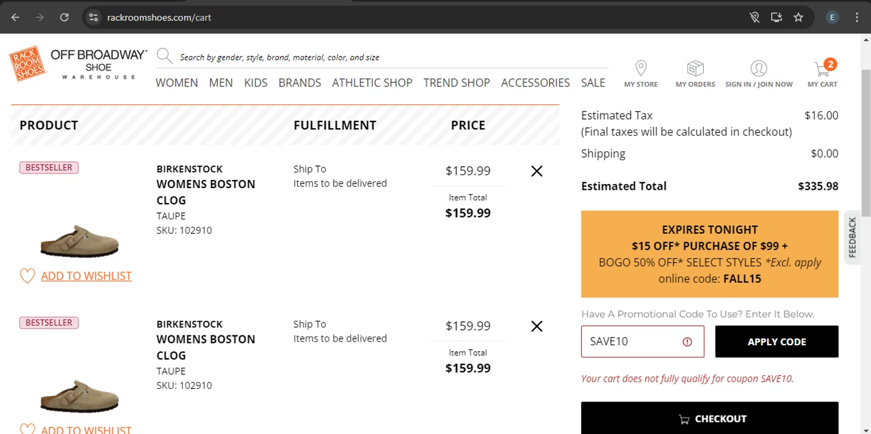The height and width of the screenshot is (434, 871).
Task: Open the Chrome three-dot menu
Action: (857, 17)
